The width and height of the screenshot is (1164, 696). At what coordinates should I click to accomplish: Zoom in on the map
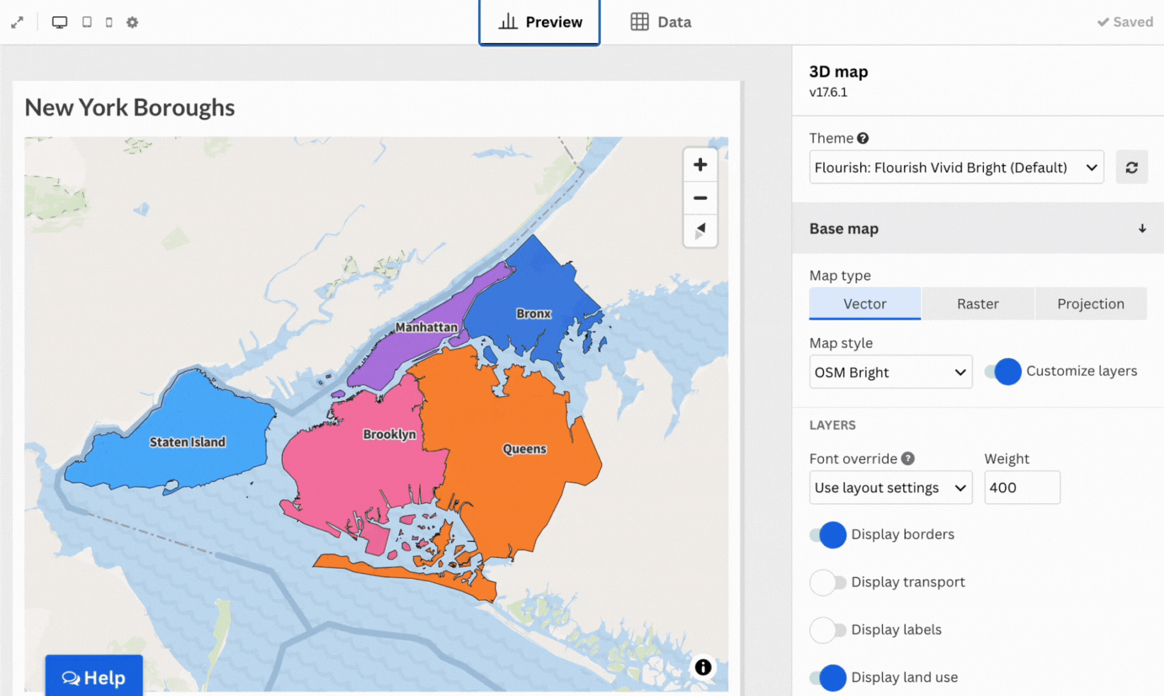(x=700, y=165)
